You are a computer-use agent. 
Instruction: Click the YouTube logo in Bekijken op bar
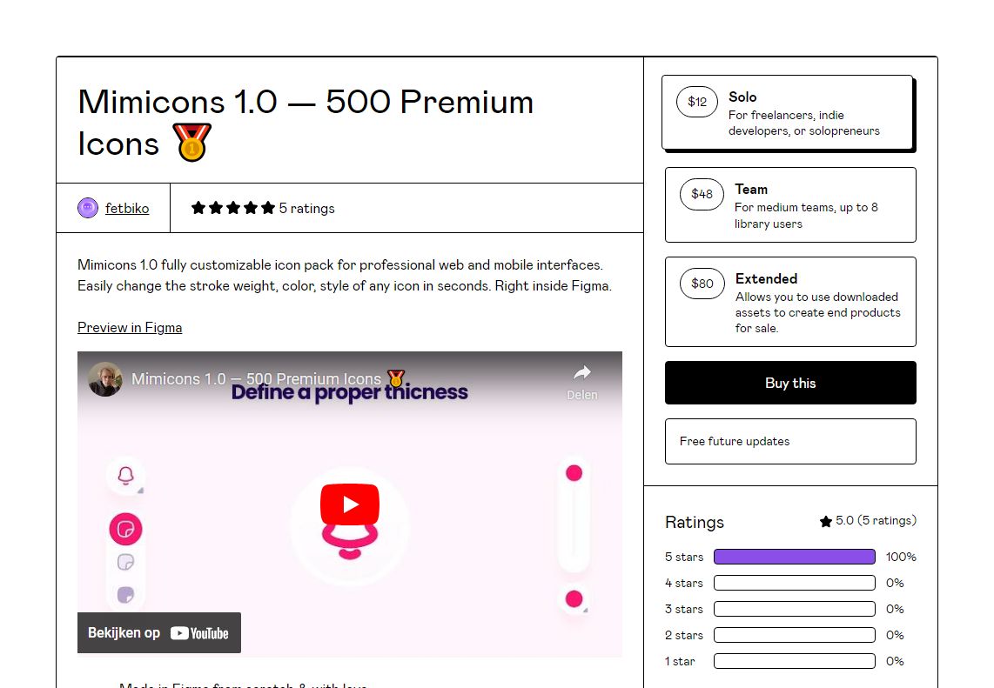point(199,633)
